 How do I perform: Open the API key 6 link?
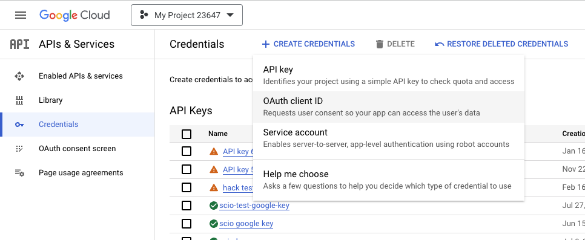click(x=238, y=152)
